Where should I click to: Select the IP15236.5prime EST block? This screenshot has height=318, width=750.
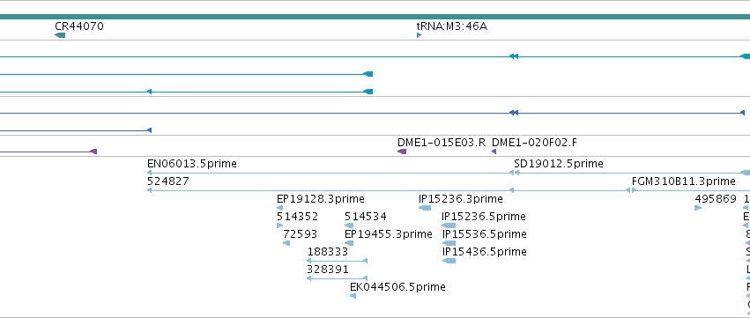449,226
